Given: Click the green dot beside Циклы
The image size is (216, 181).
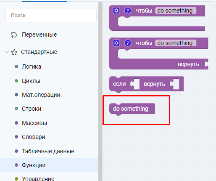Looking at the screenshot, I should point(16,81).
